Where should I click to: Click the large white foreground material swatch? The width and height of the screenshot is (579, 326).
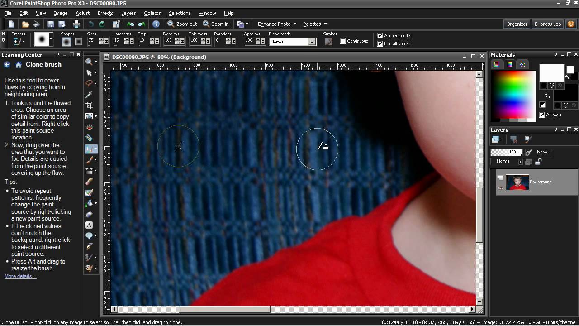pyautogui.click(x=551, y=73)
